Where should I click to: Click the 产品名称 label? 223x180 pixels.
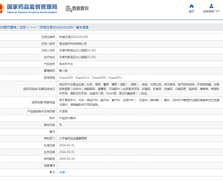(49, 64)
